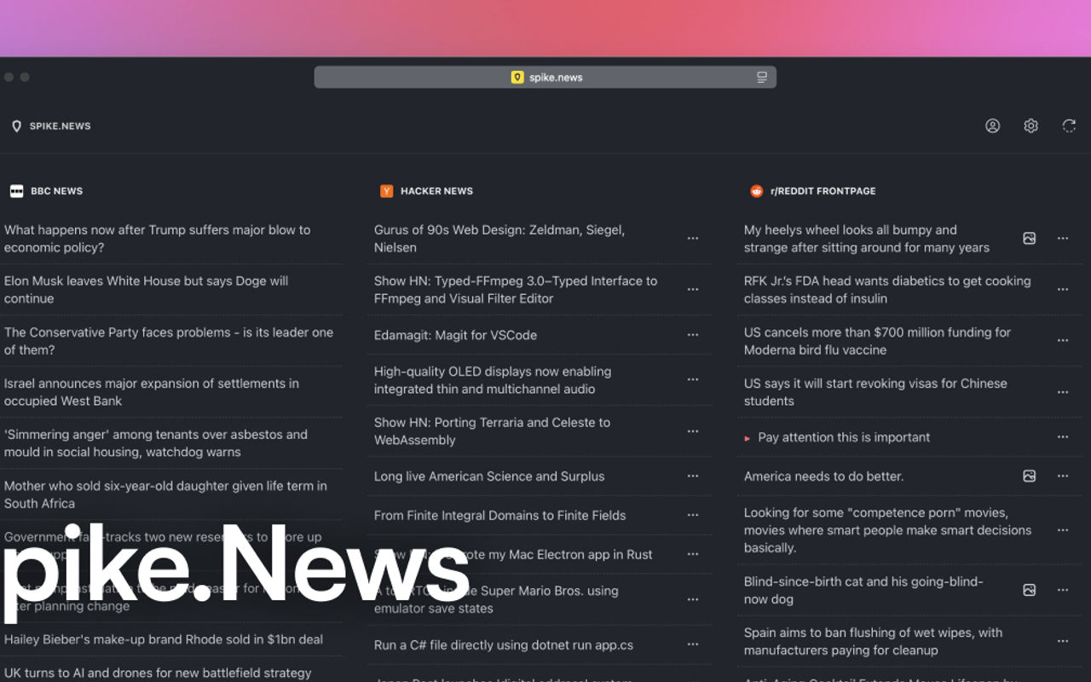This screenshot has width=1091, height=682.
Task: Open more options for Gurus of 90s Web Design
Action: click(x=693, y=239)
